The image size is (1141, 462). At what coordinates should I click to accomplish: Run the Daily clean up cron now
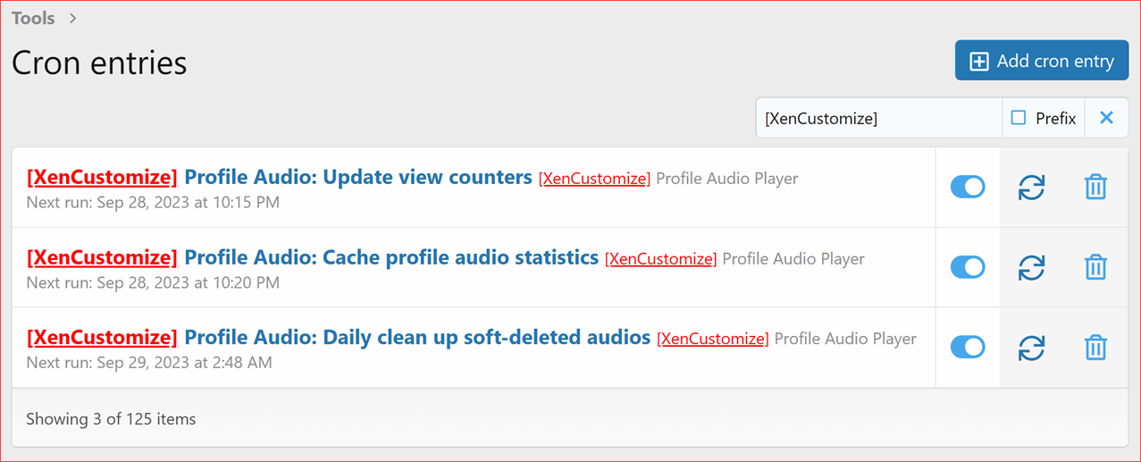[1031, 348]
